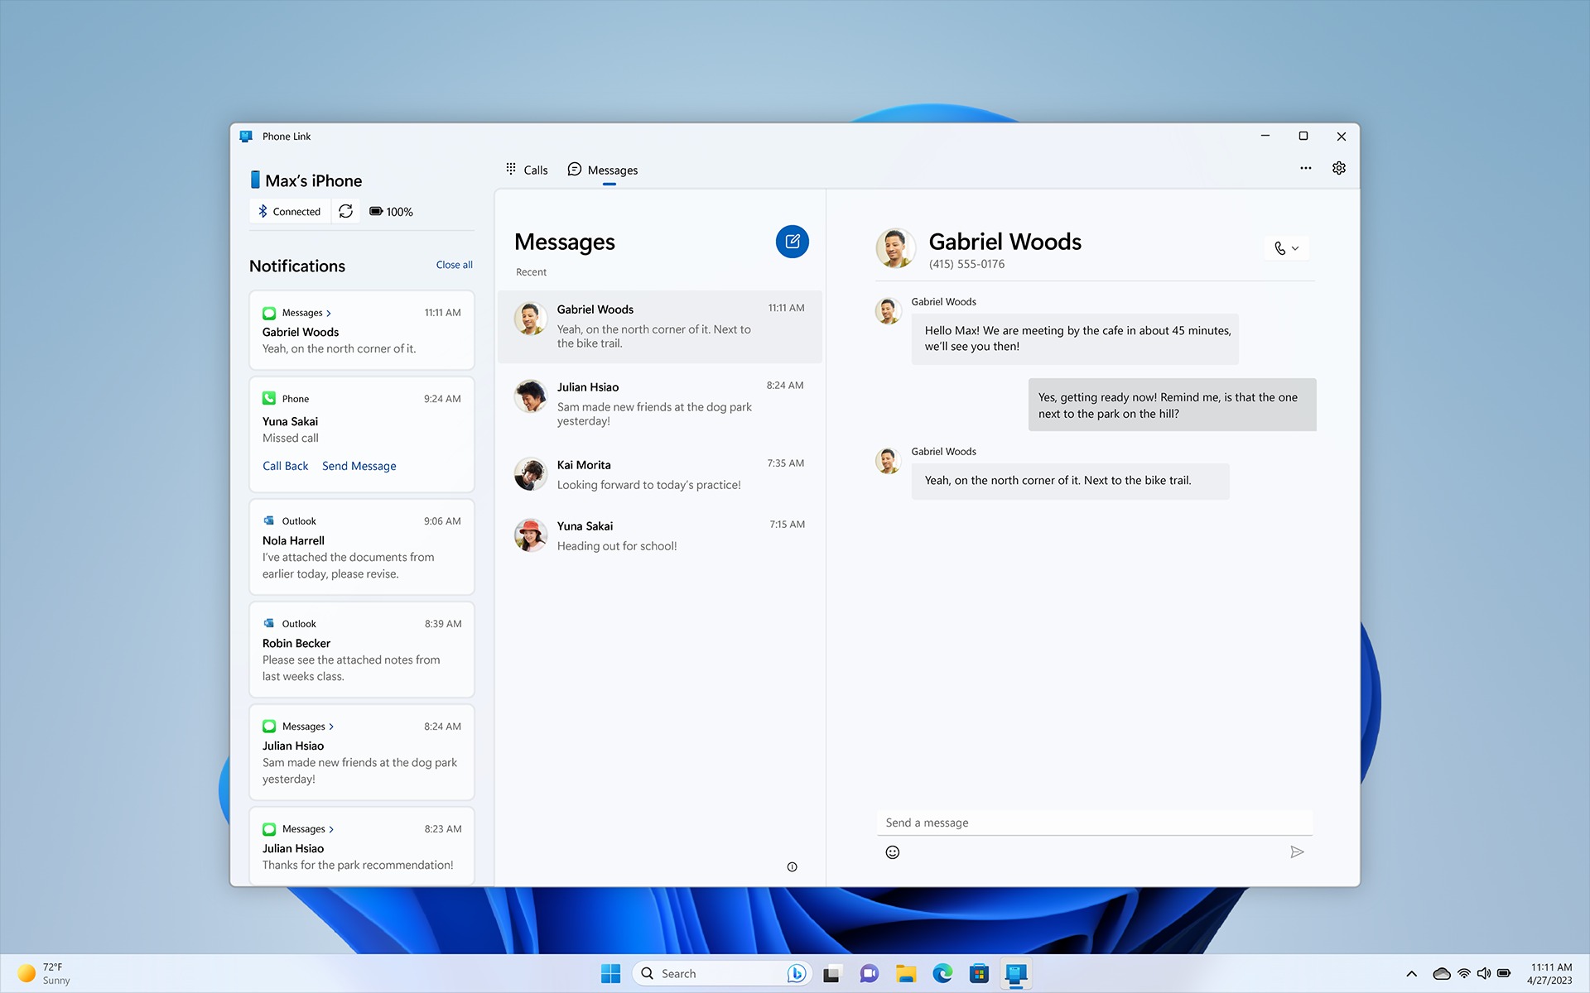The height and width of the screenshot is (993, 1590).
Task: Click the emoji picker icon in message box
Action: (x=892, y=851)
